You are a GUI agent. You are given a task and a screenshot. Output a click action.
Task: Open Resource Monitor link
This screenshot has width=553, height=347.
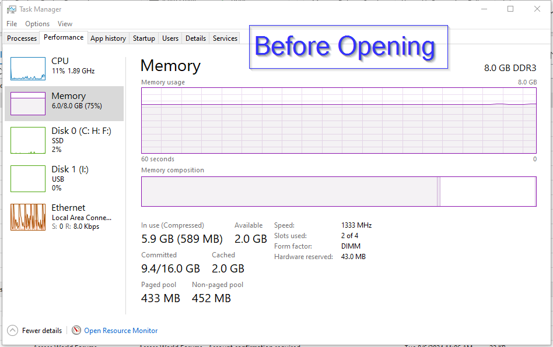[121, 331]
